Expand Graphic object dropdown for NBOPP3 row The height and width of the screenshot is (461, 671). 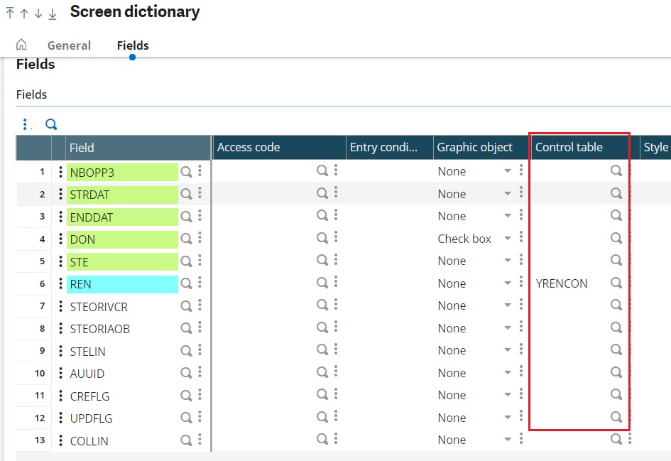click(x=508, y=171)
